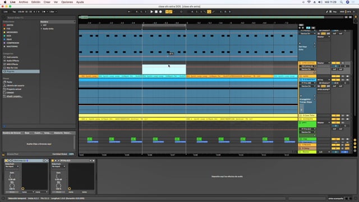The width and height of the screenshot is (359, 202).
Task: Click the Añadir carpeta link
Action: pos(14,97)
